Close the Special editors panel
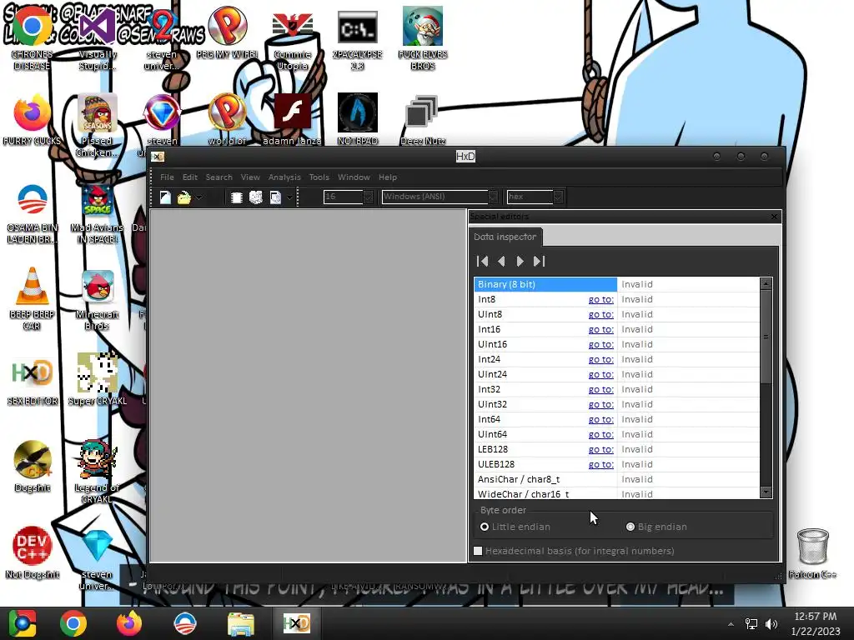The height and width of the screenshot is (640, 854). click(775, 217)
